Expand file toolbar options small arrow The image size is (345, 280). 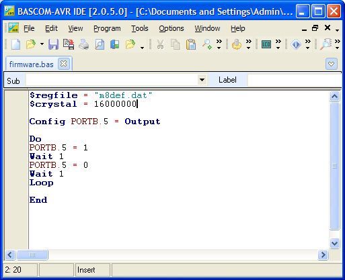tap(142, 47)
